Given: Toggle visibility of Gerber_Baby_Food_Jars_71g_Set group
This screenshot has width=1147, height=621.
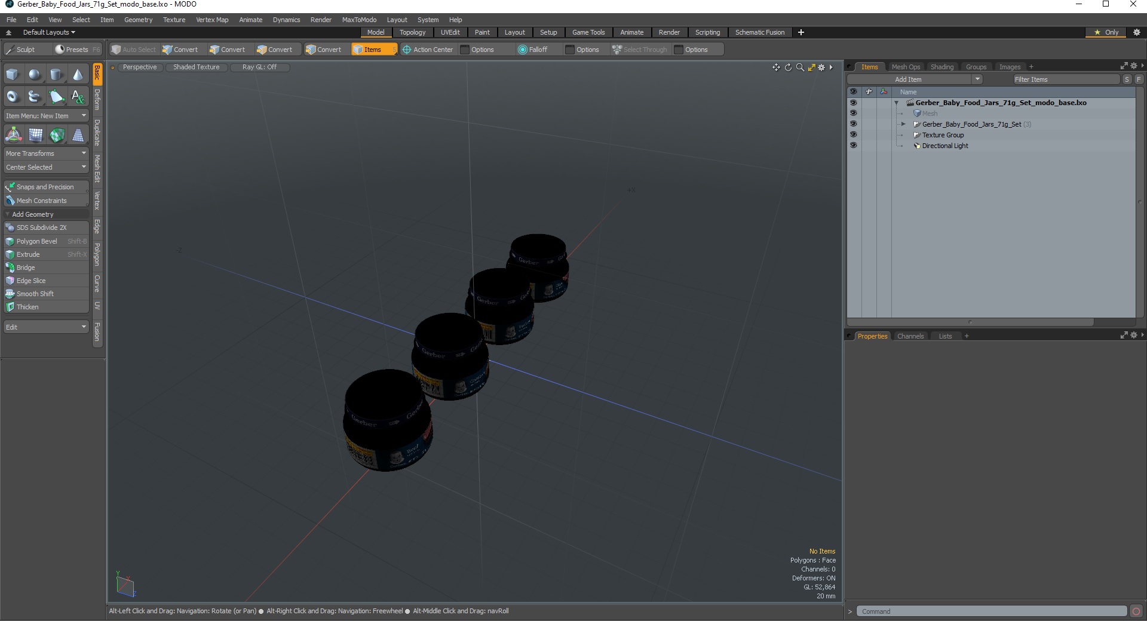Looking at the screenshot, I should point(853,124).
